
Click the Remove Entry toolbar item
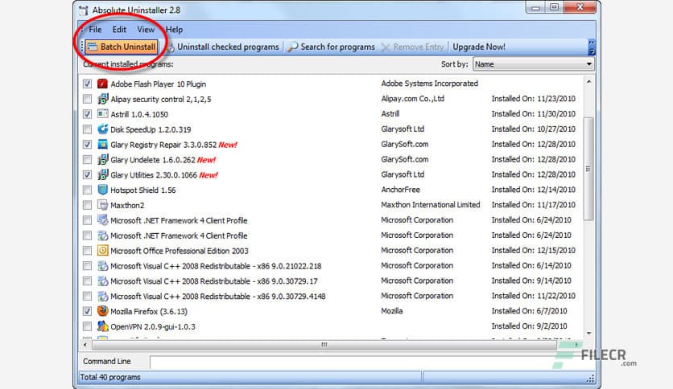(413, 47)
